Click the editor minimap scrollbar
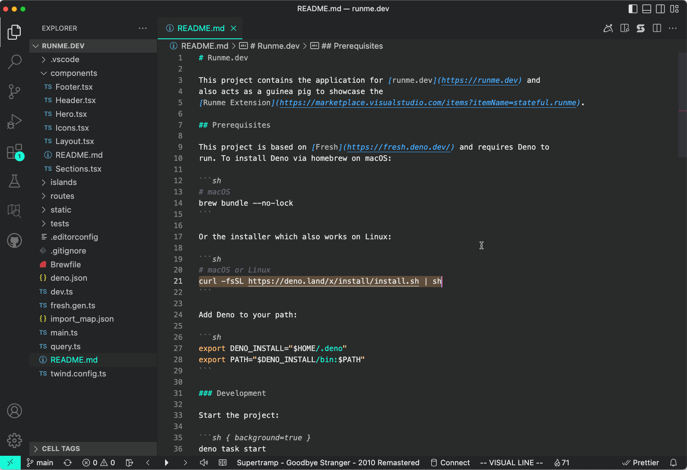The width and height of the screenshot is (687, 470). 682,105
